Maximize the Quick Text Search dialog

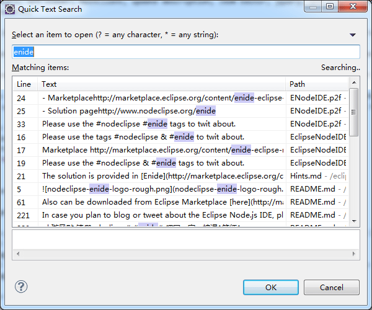[x=330, y=6]
